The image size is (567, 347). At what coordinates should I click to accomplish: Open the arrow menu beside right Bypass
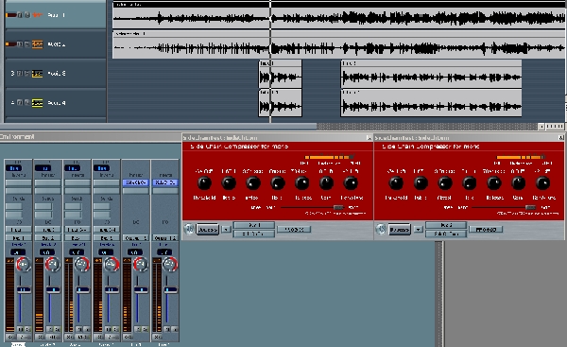click(x=418, y=230)
